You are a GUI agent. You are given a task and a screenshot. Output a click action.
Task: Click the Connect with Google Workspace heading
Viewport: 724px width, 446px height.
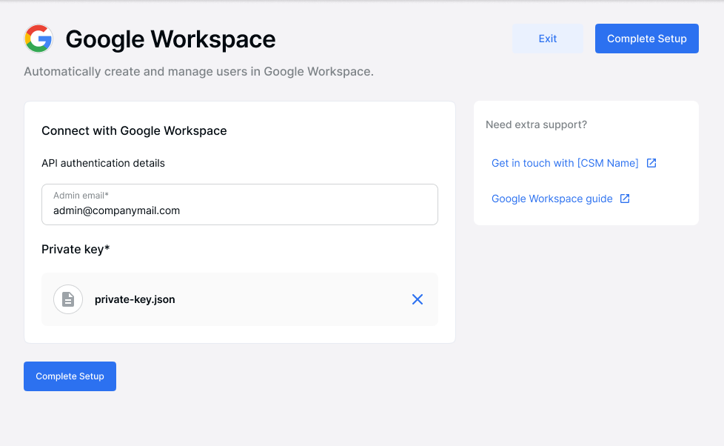[x=134, y=131]
